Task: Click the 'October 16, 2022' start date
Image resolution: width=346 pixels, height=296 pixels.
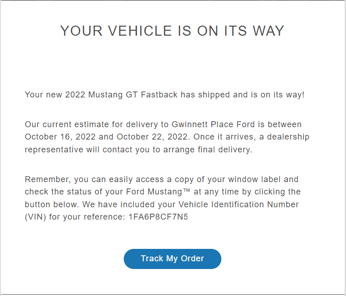Action: pyautogui.click(x=60, y=137)
